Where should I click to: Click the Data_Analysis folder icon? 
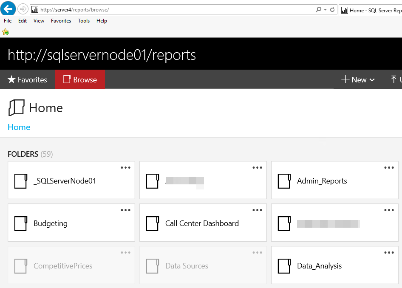point(284,266)
